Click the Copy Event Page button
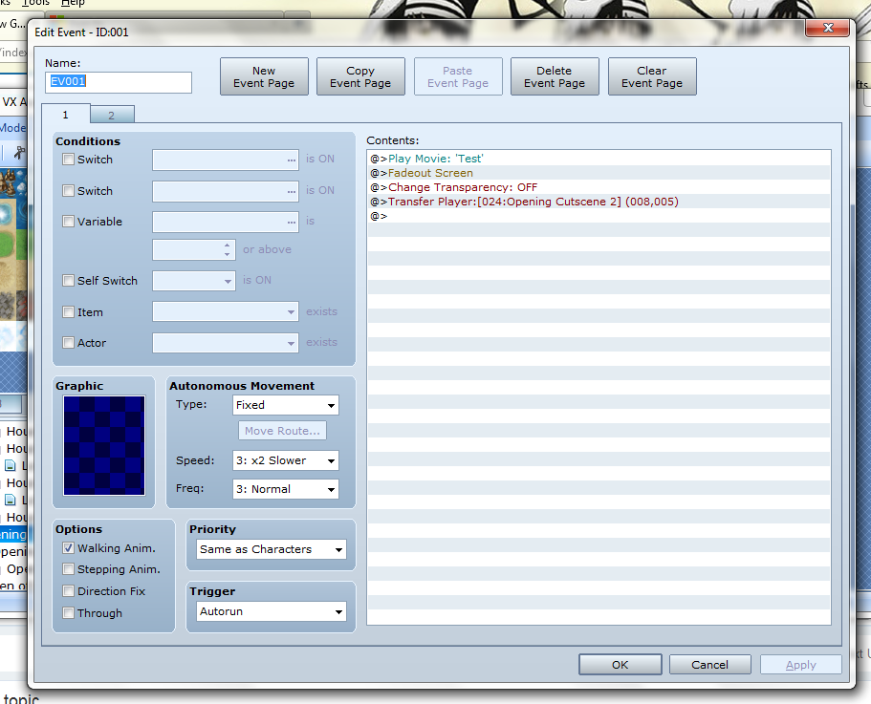 pyautogui.click(x=360, y=77)
